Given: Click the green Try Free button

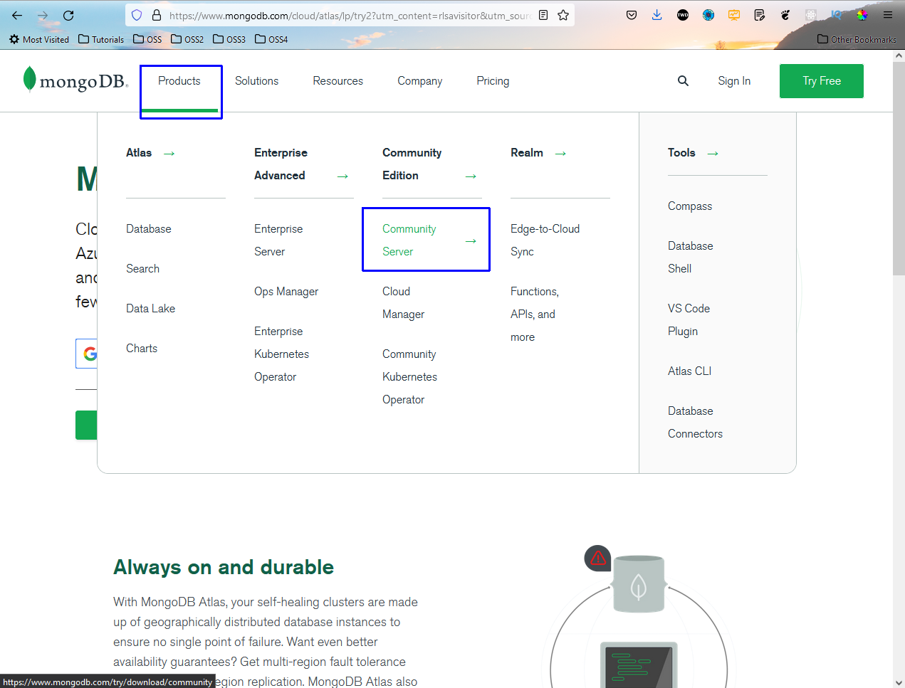Looking at the screenshot, I should [x=822, y=81].
